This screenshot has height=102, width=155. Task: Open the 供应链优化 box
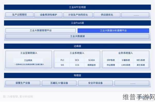pos(107,15)
